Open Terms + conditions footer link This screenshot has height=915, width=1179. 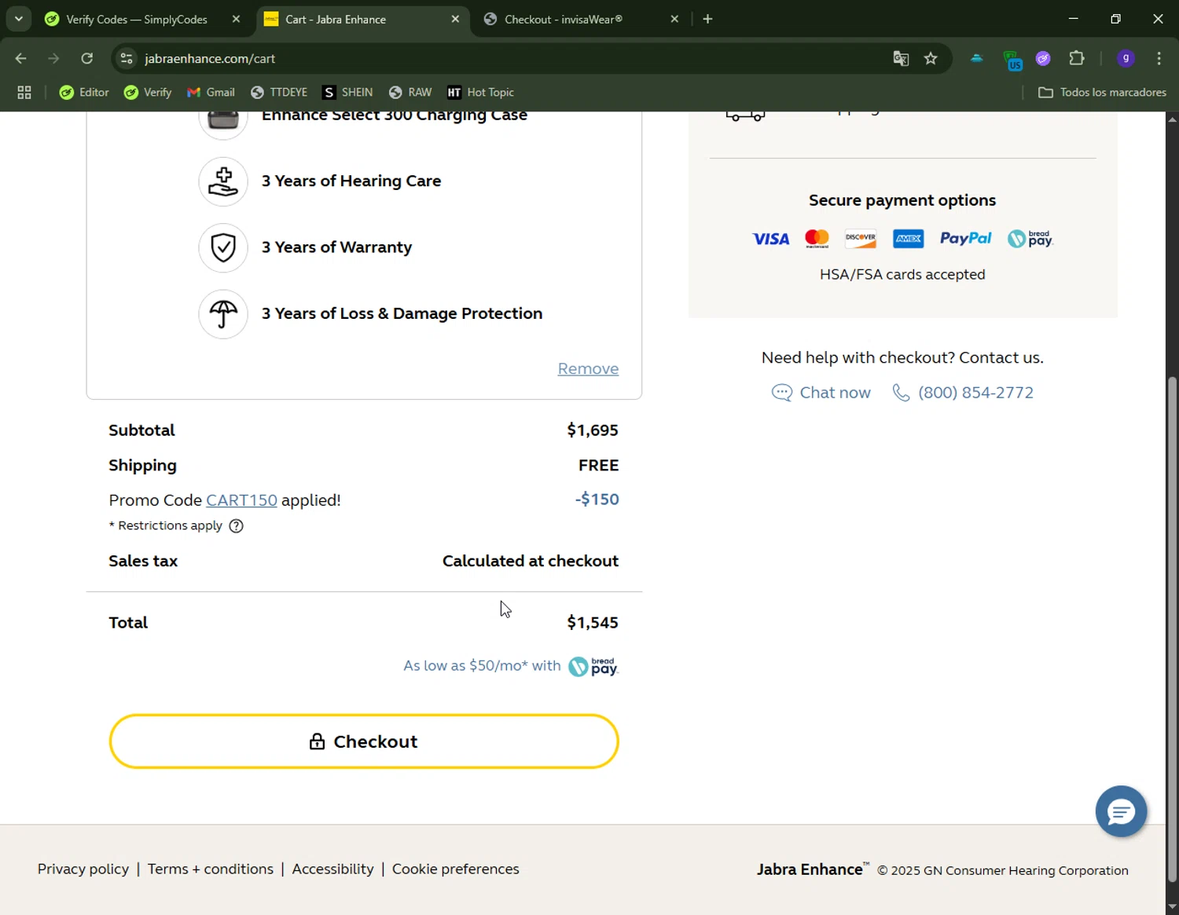[x=211, y=869]
